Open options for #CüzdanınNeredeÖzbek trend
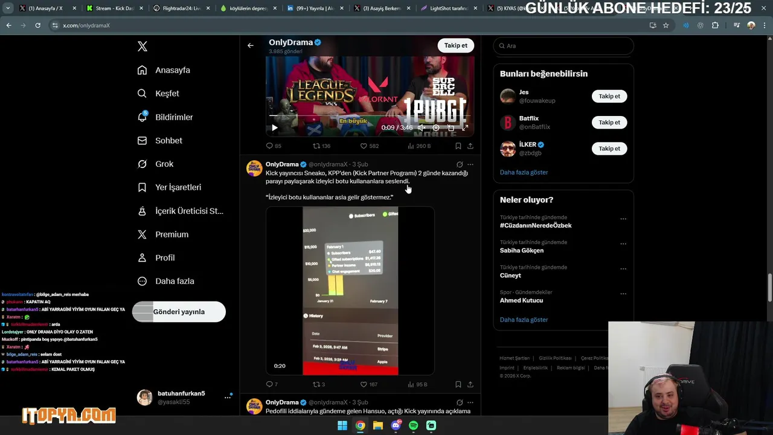773x435 pixels. 623,219
